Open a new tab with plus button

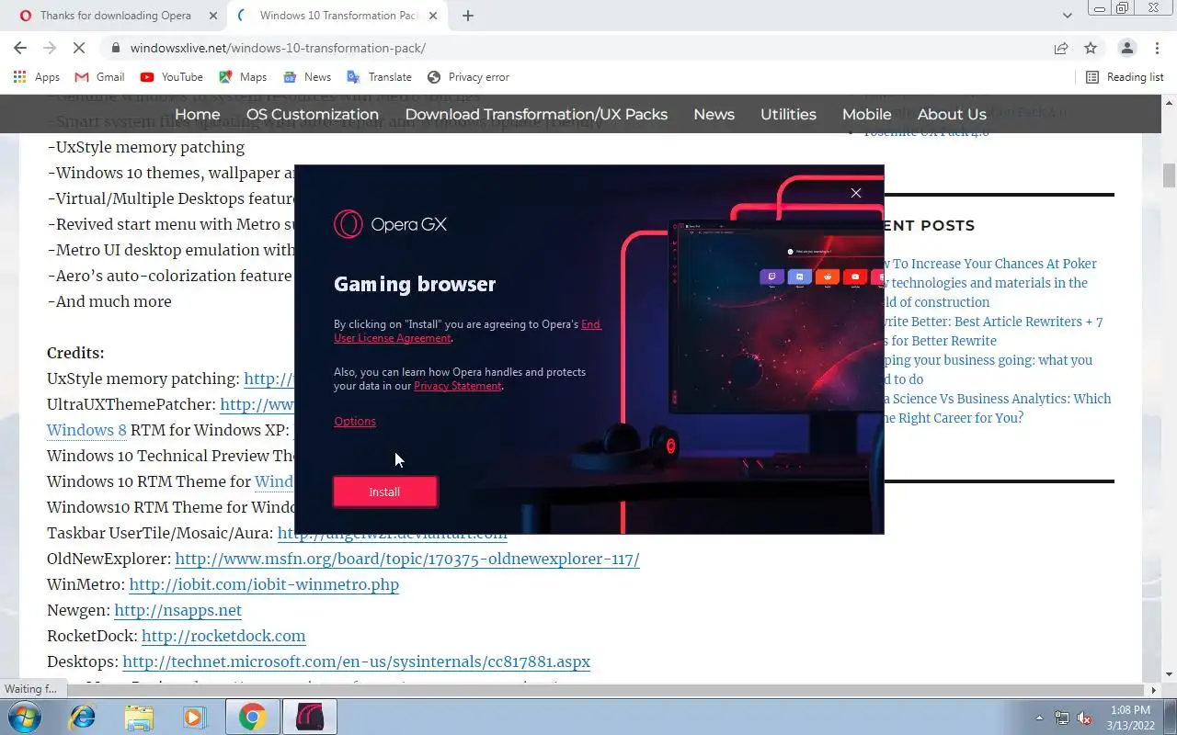(468, 16)
